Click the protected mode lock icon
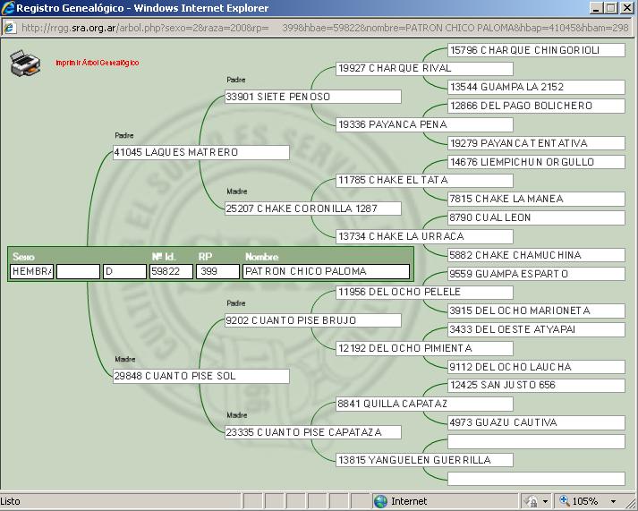The height and width of the screenshot is (511, 638). coord(531,501)
